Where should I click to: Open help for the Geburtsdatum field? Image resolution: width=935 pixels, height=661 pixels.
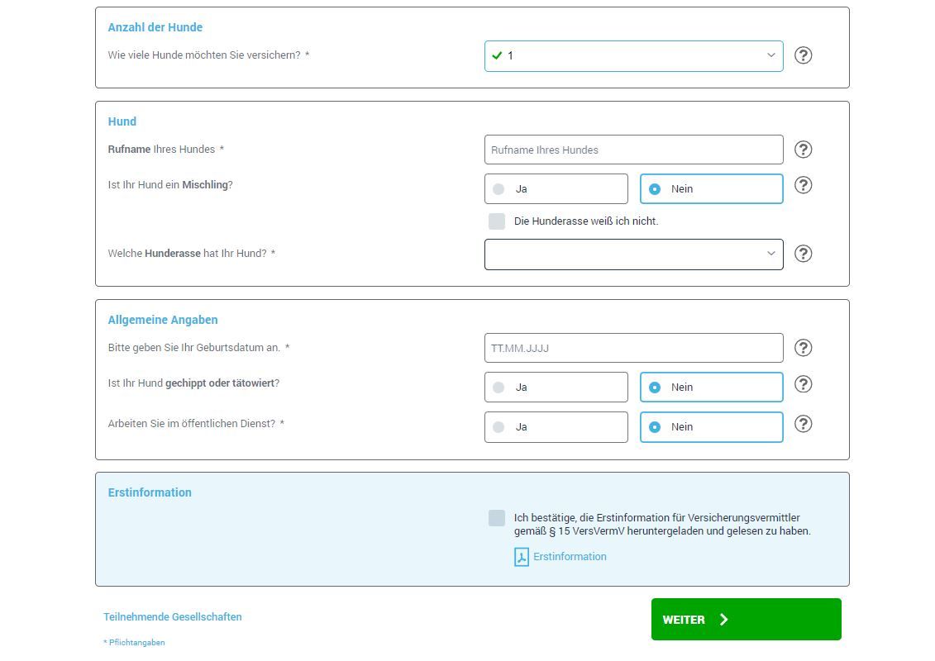pos(803,348)
